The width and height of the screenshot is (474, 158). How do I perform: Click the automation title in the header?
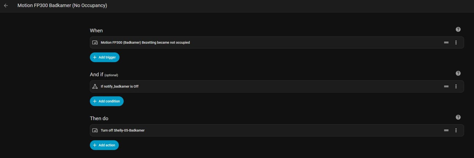click(62, 6)
